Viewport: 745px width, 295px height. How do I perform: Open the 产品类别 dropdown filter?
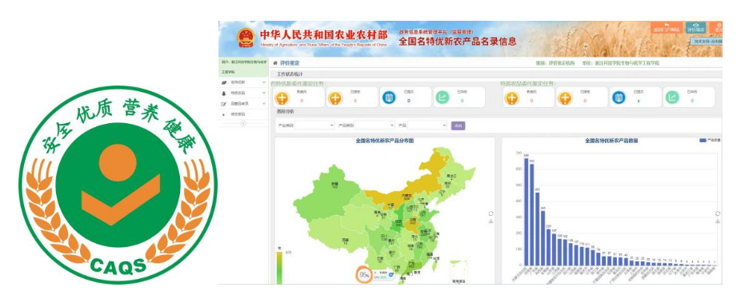(375, 126)
